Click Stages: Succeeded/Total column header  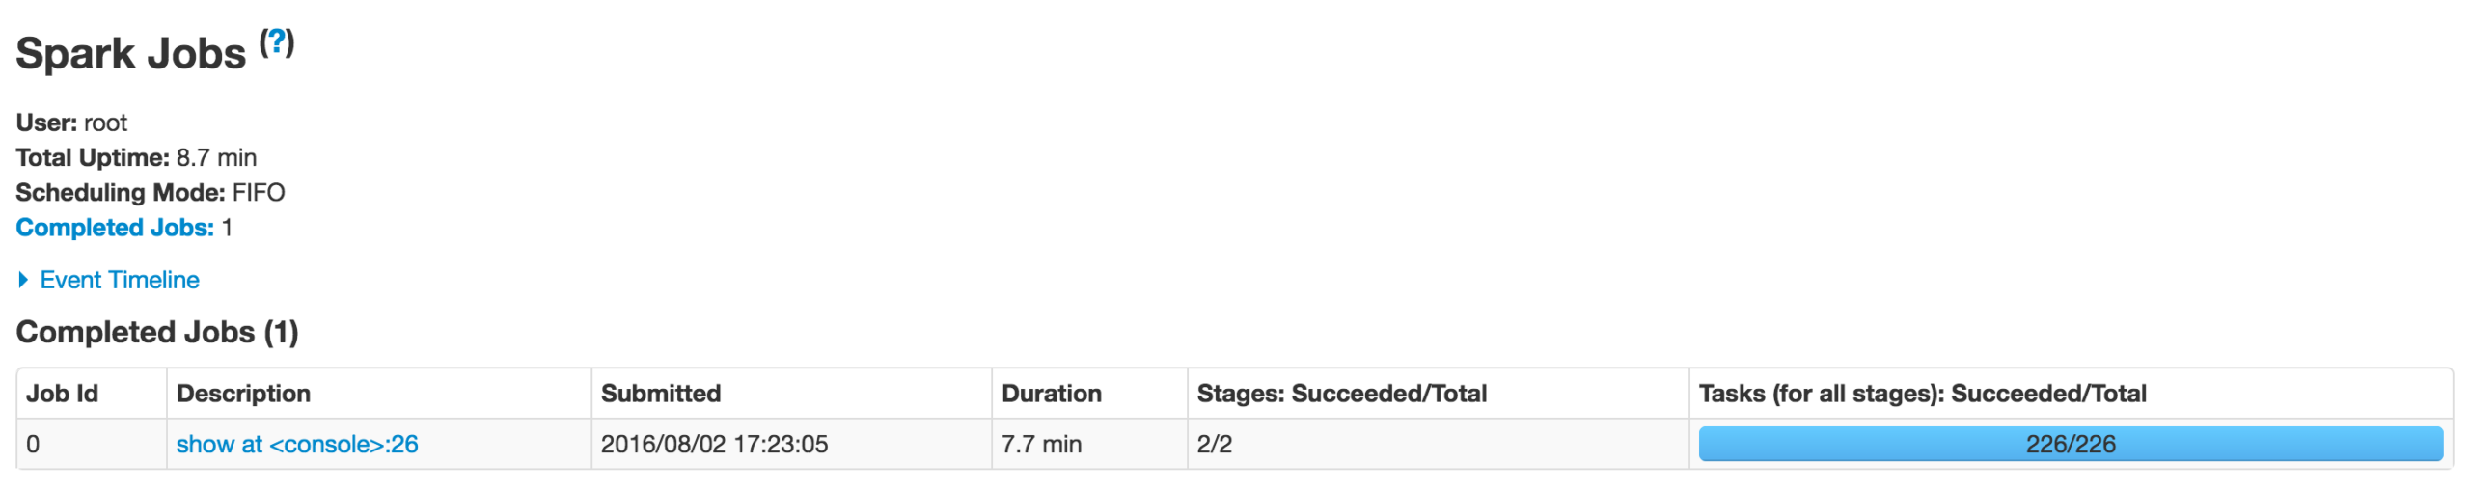1341,394
